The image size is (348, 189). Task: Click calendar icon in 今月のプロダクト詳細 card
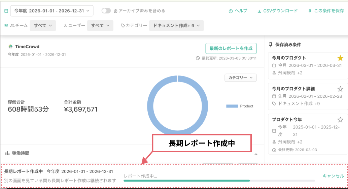(x=274, y=96)
